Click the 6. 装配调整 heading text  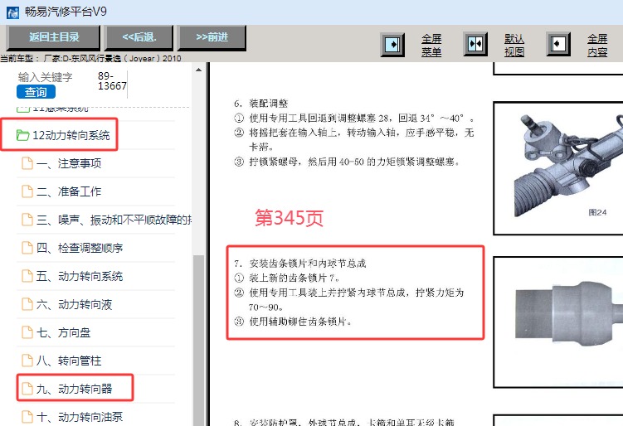[260, 104]
